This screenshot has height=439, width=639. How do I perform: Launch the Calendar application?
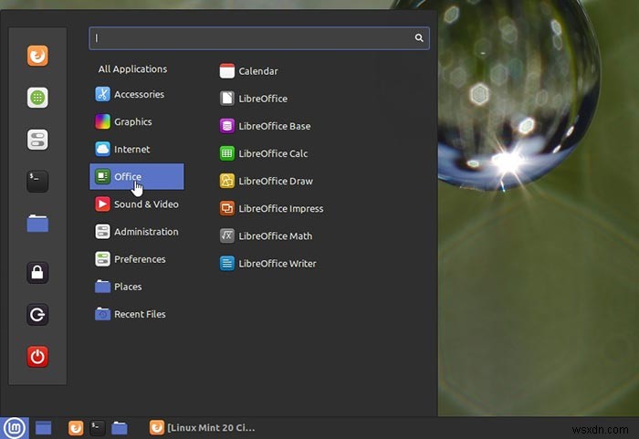click(248, 71)
